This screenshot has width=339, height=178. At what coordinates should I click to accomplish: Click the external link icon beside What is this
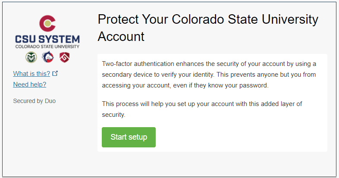coord(55,73)
